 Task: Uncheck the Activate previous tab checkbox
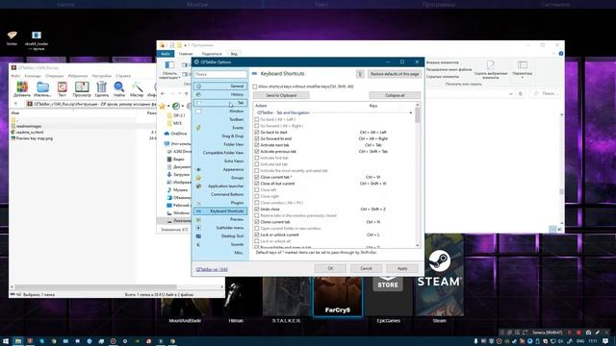coord(257,152)
